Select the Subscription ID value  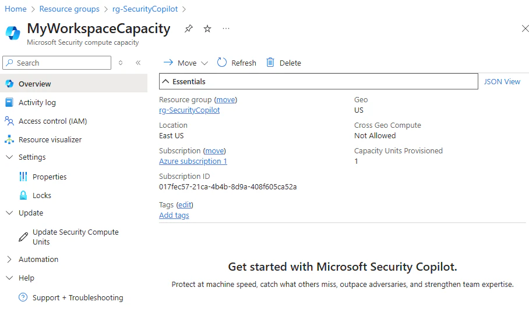(x=228, y=186)
